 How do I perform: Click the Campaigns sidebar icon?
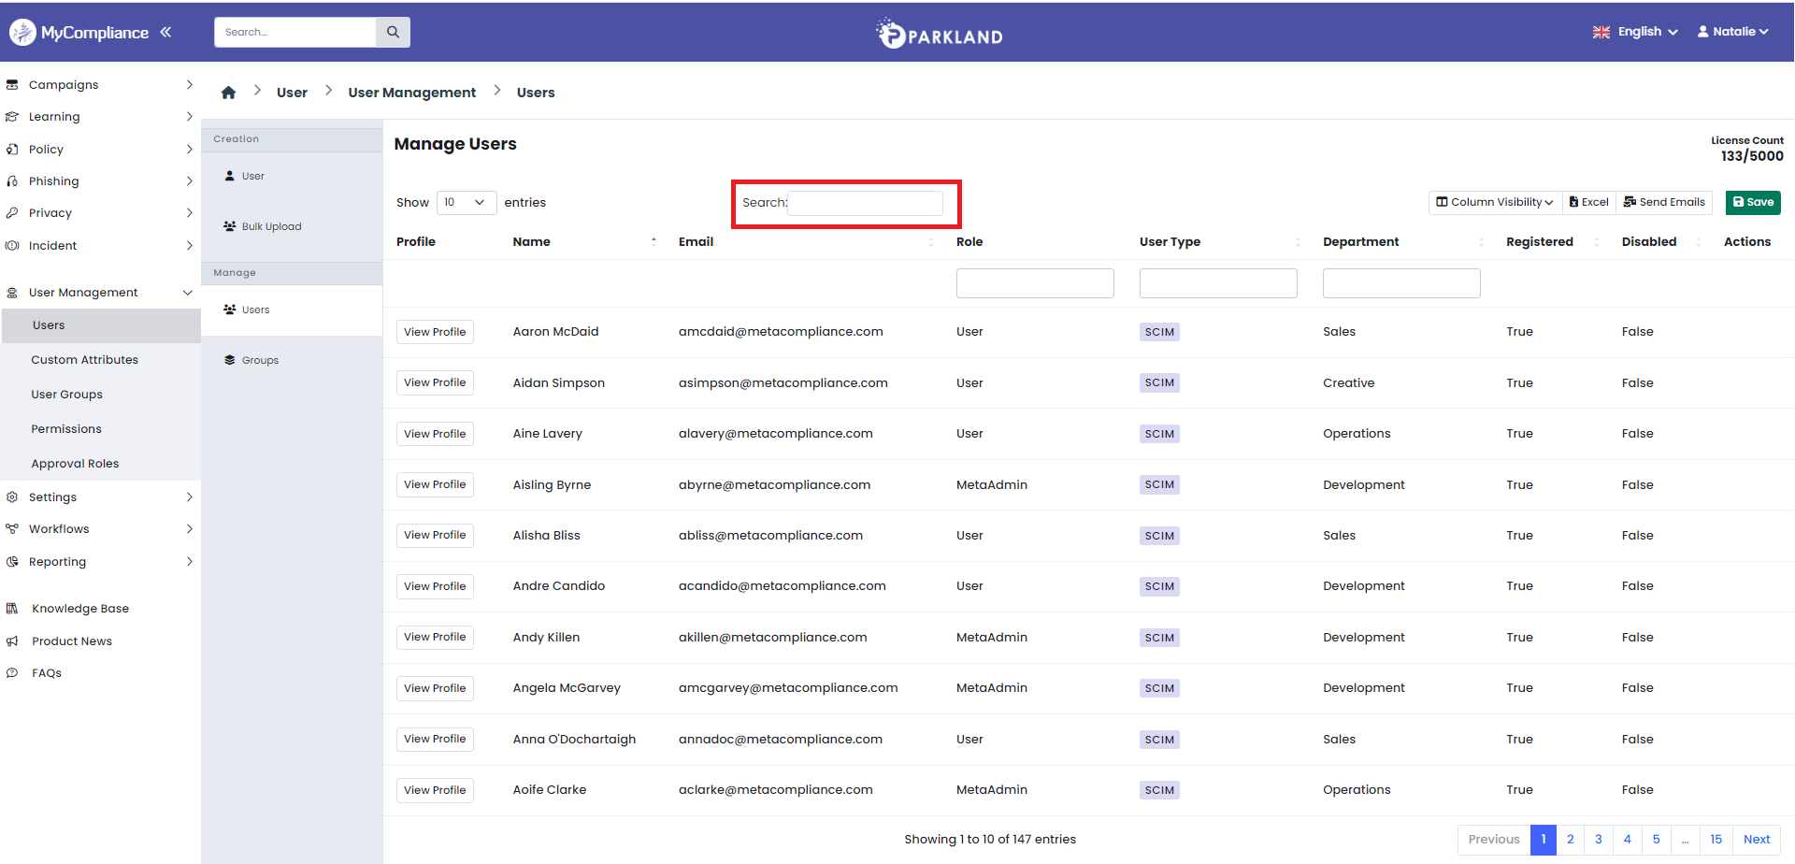pos(12,85)
